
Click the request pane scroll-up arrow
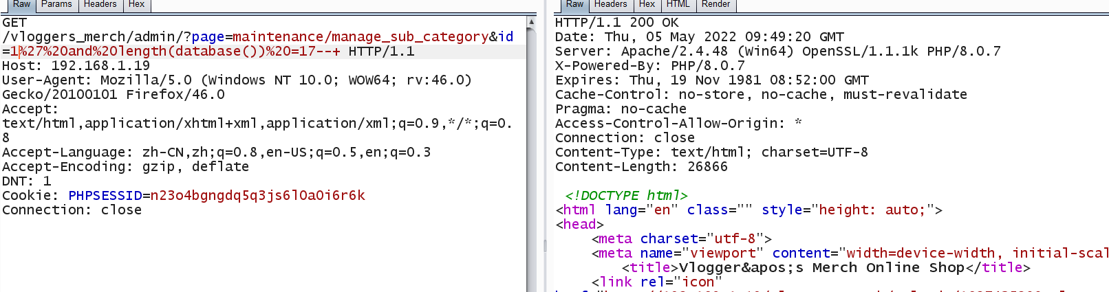click(x=531, y=22)
